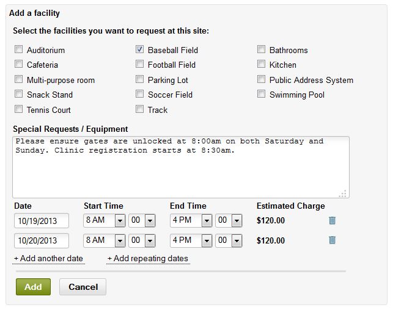Click the 10/19/2013 date field
This screenshot has height=310, width=393.
[42, 221]
